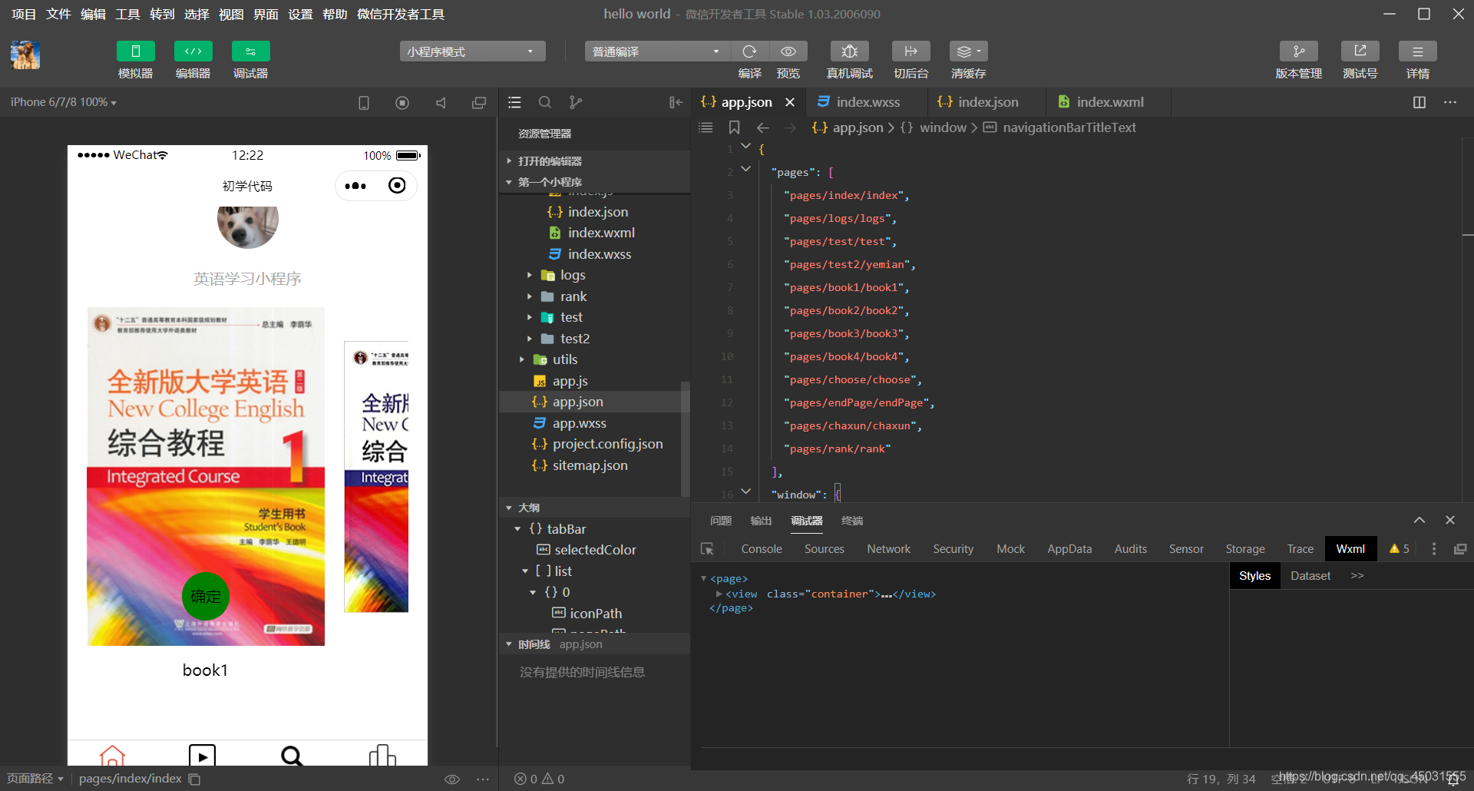Show the explorer list icon
1474x791 pixels.
[x=514, y=102]
